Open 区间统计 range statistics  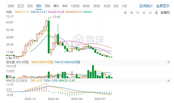click(146, 6)
